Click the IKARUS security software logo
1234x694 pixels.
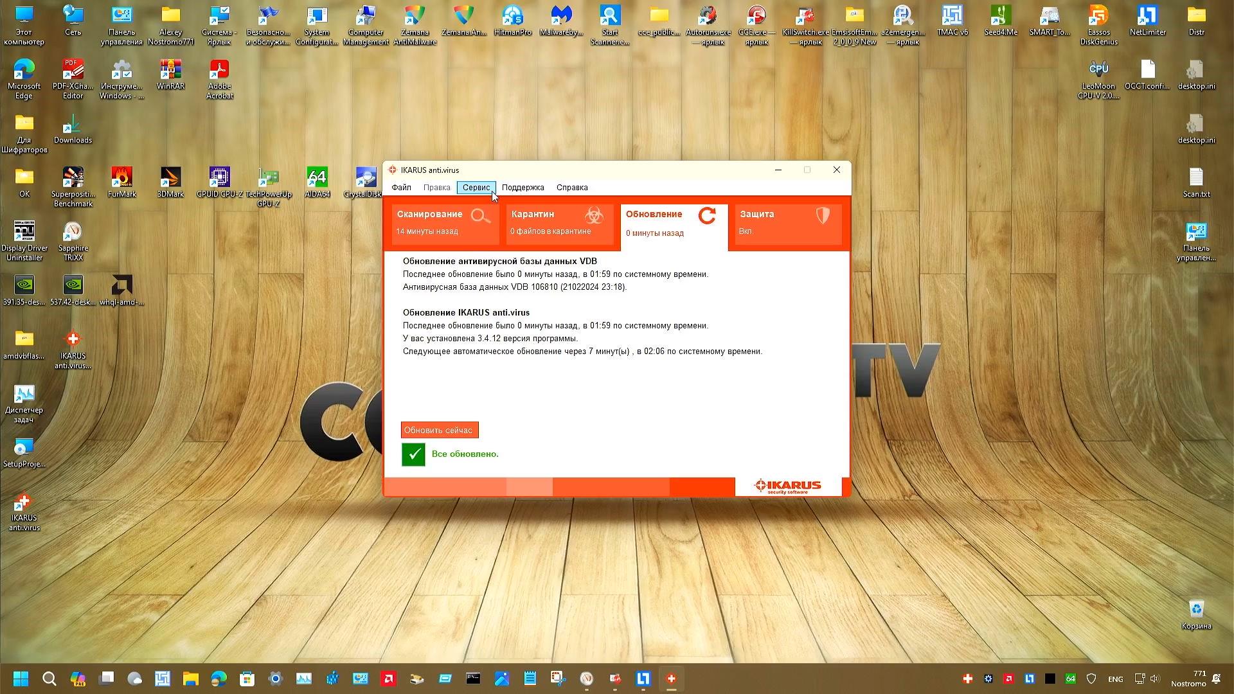click(788, 486)
